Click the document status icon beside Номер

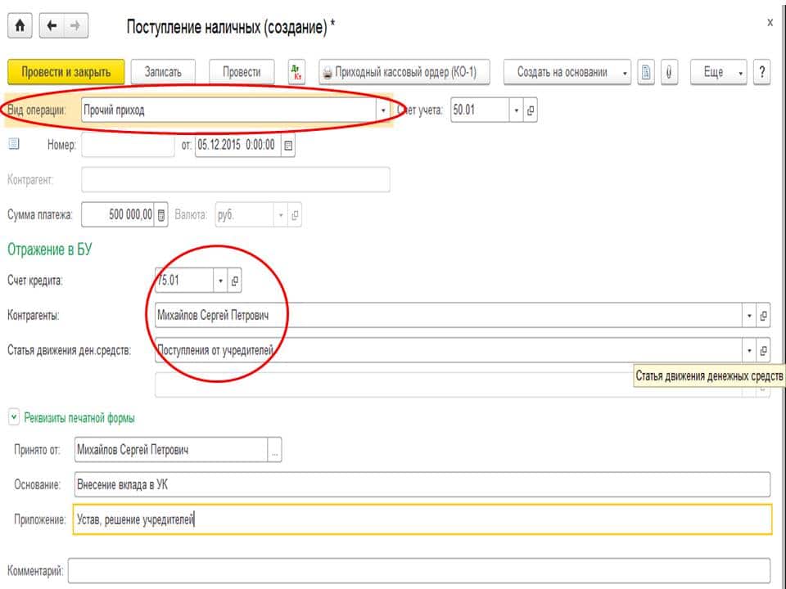tap(14, 144)
